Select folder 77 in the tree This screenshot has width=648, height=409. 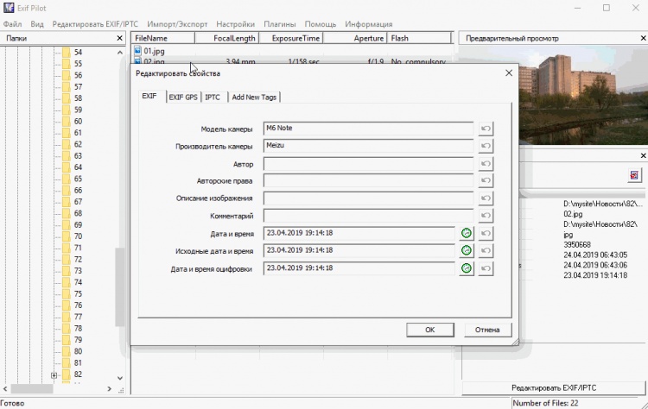point(78,317)
